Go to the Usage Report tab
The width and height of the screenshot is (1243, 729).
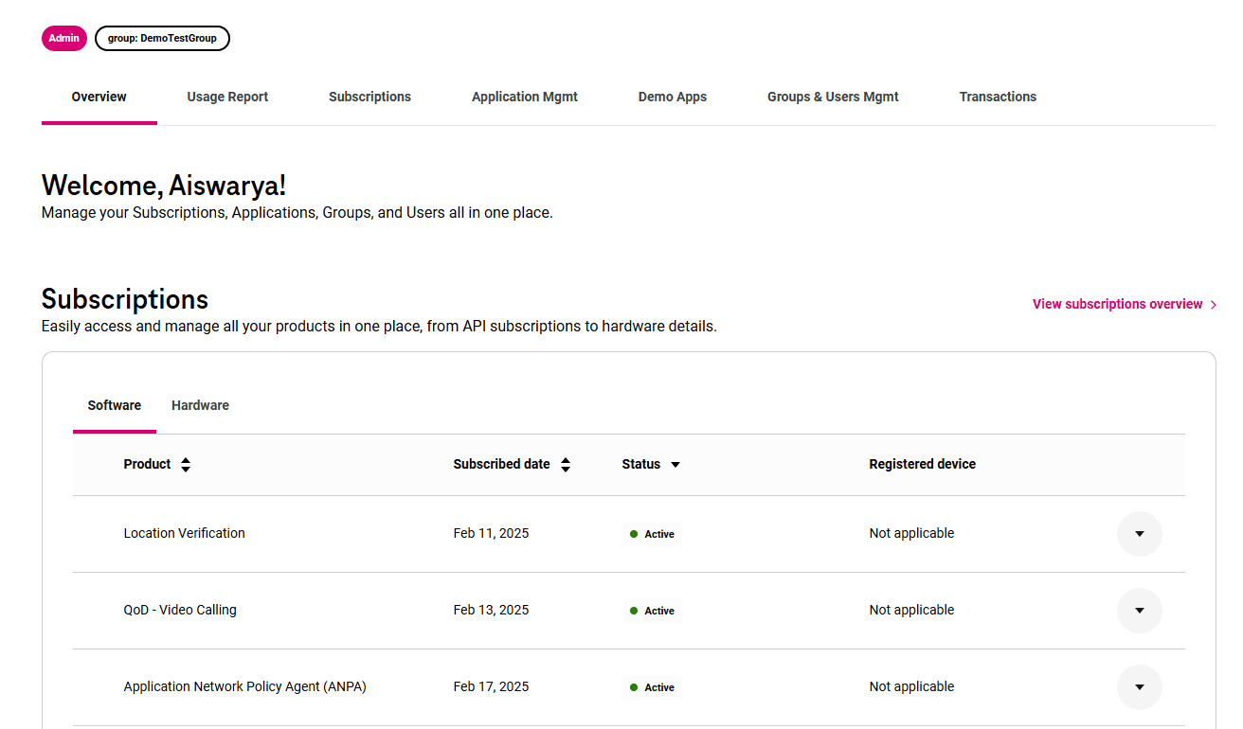point(227,97)
